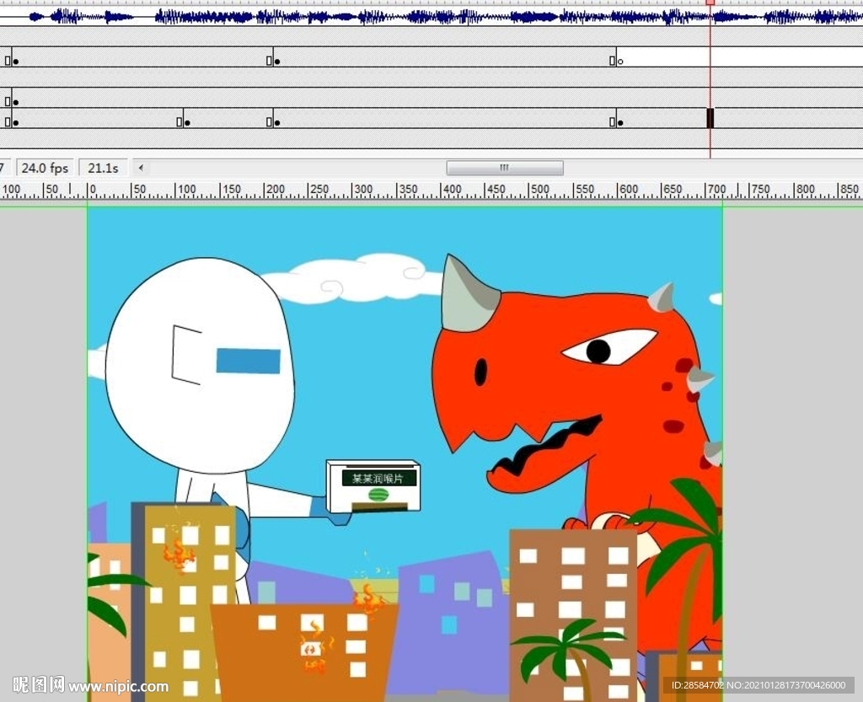863x702 pixels.
Task: Click the flame on the yellow building
Action: pyautogui.click(x=178, y=554)
